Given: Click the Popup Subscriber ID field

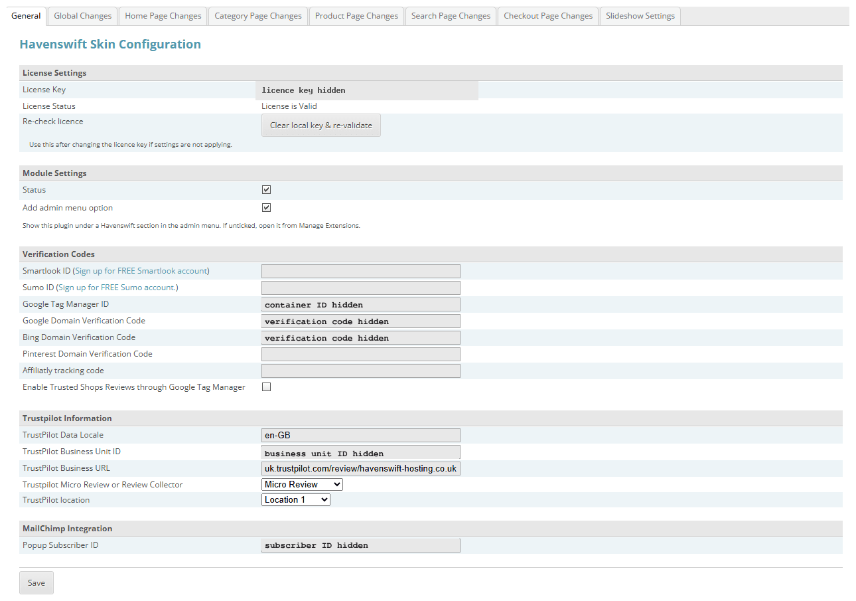Looking at the screenshot, I should [x=361, y=545].
